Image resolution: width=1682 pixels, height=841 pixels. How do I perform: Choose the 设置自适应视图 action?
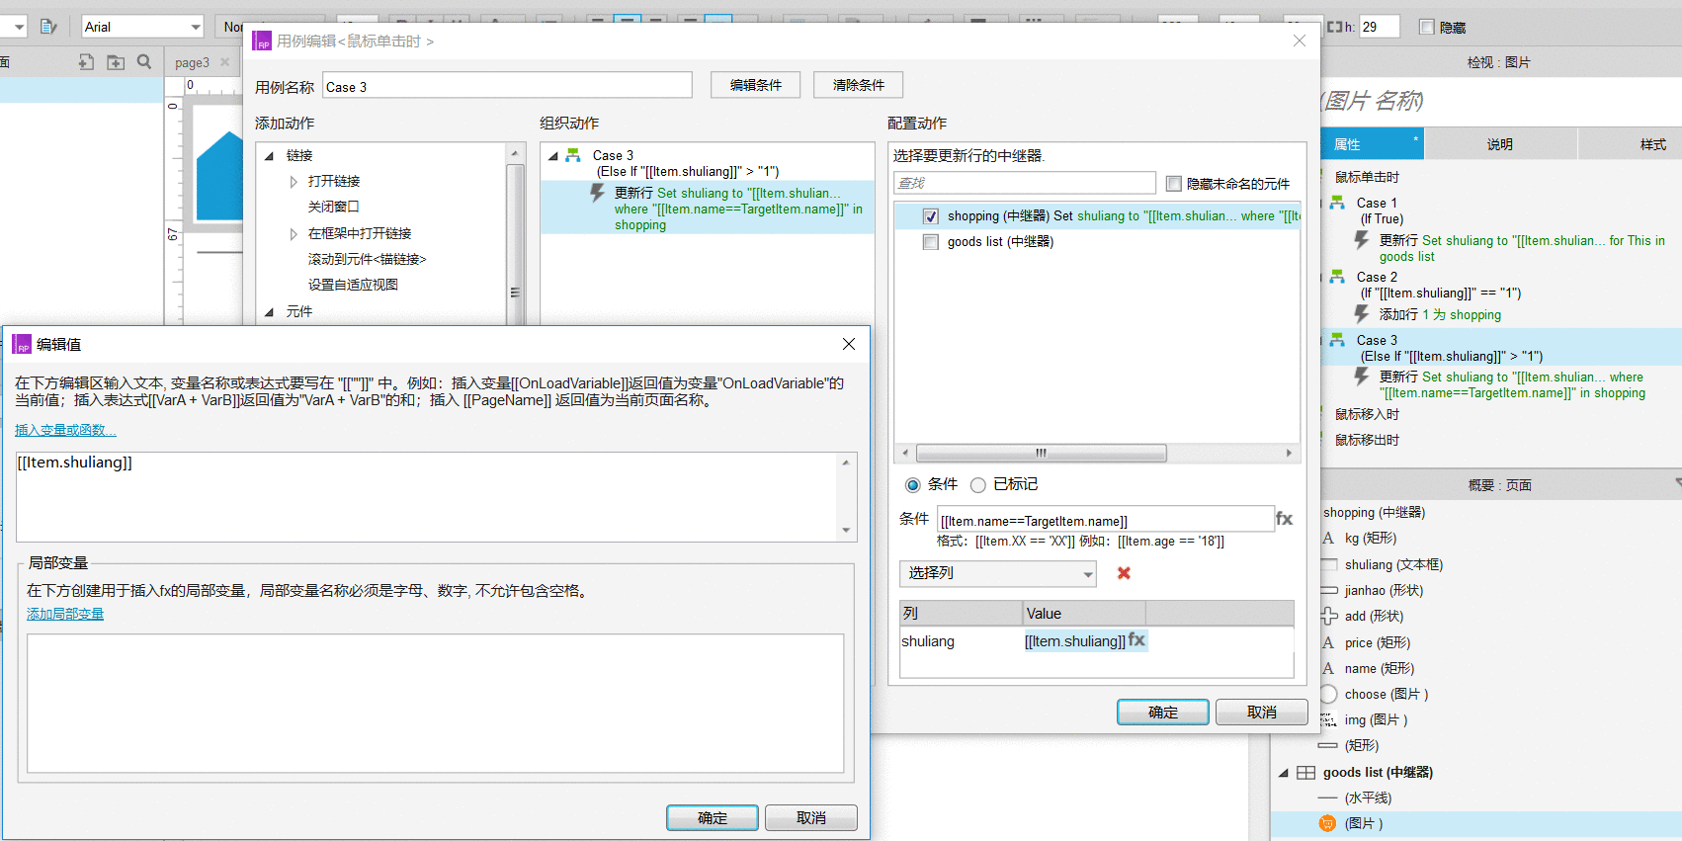pyautogui.click(x=353, y=285)
